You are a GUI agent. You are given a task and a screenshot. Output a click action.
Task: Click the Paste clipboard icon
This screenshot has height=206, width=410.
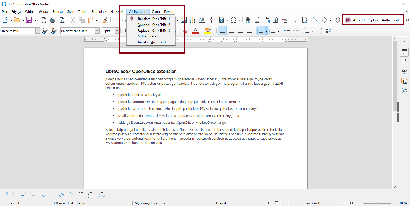91,20
